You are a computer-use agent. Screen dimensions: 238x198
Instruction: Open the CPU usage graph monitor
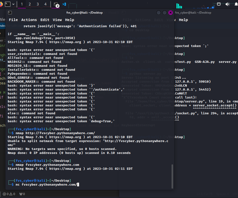179,6
